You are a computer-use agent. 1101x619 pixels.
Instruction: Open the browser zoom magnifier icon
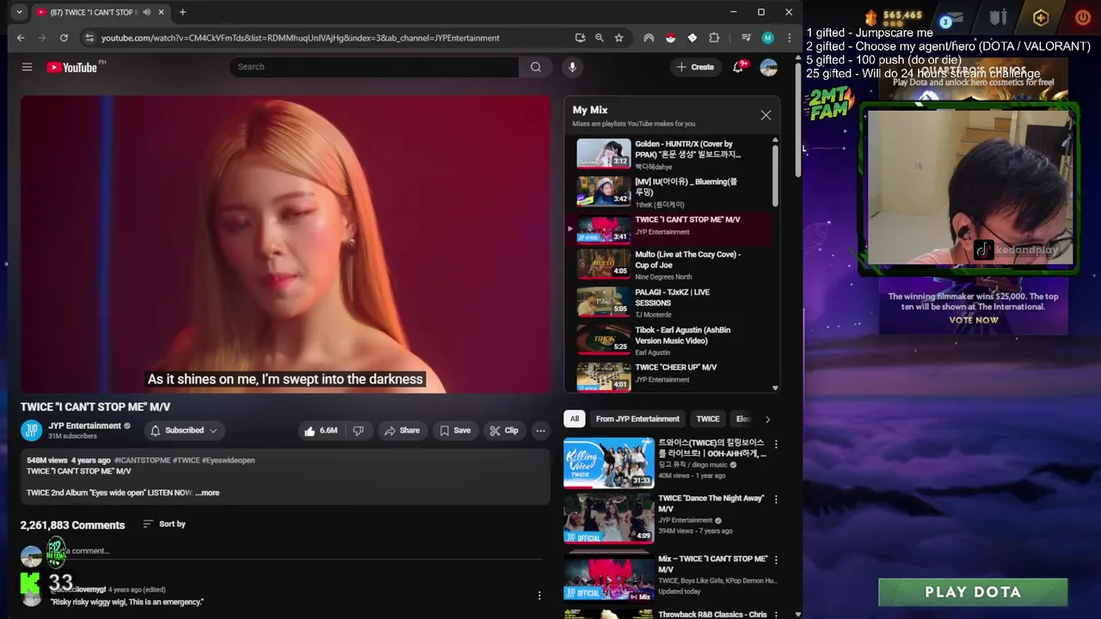click(600, 38)
